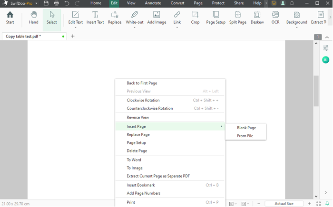
Task: Open the properties sliders panel icon
Action: [325, 48]
